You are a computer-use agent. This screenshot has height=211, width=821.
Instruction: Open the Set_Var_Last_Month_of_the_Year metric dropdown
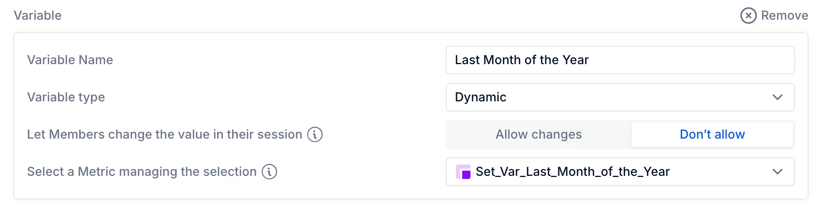[x=620, y=172]
